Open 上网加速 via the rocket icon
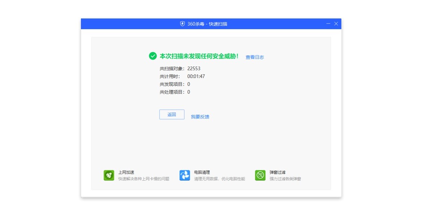This screenshot has height=217, width=434. (109, 175)
